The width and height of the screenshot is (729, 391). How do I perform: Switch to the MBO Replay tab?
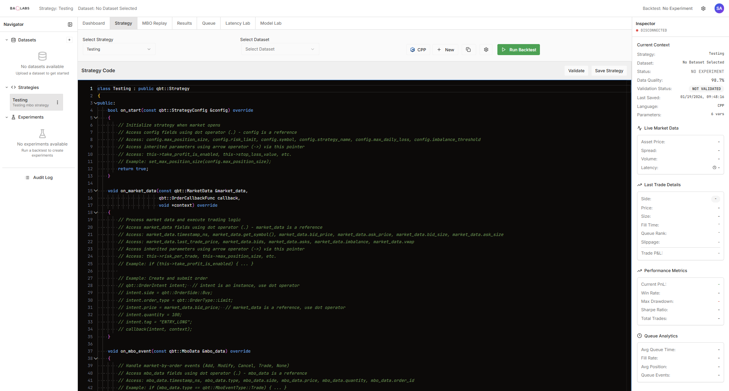pos(154,23)
